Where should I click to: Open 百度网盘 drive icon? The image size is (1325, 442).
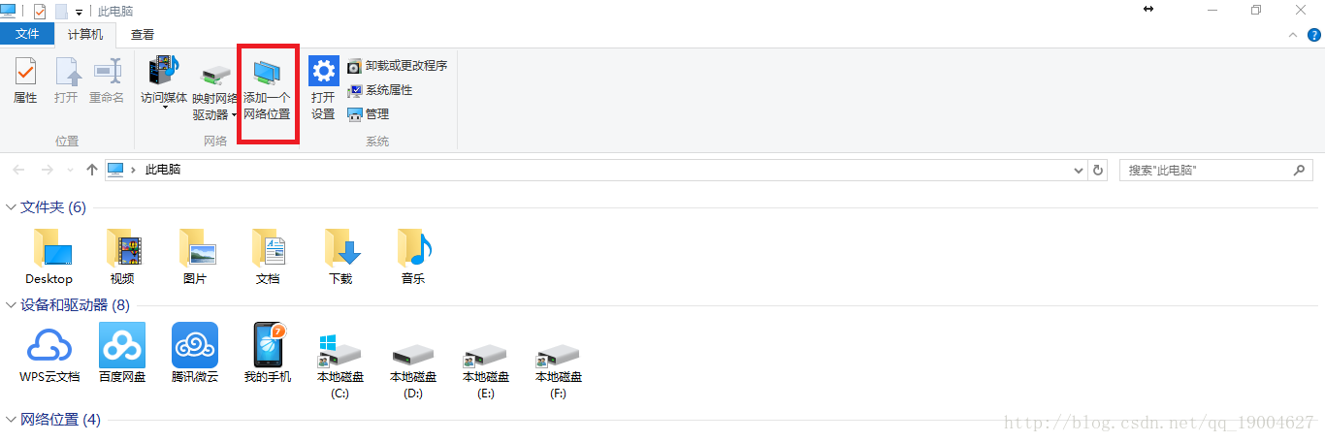point(122,353)
